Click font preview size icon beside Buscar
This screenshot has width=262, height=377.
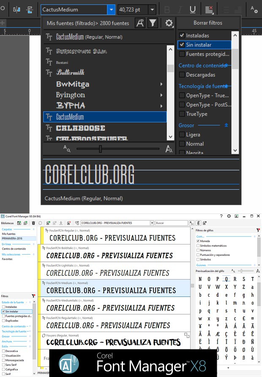coord(191,223)
